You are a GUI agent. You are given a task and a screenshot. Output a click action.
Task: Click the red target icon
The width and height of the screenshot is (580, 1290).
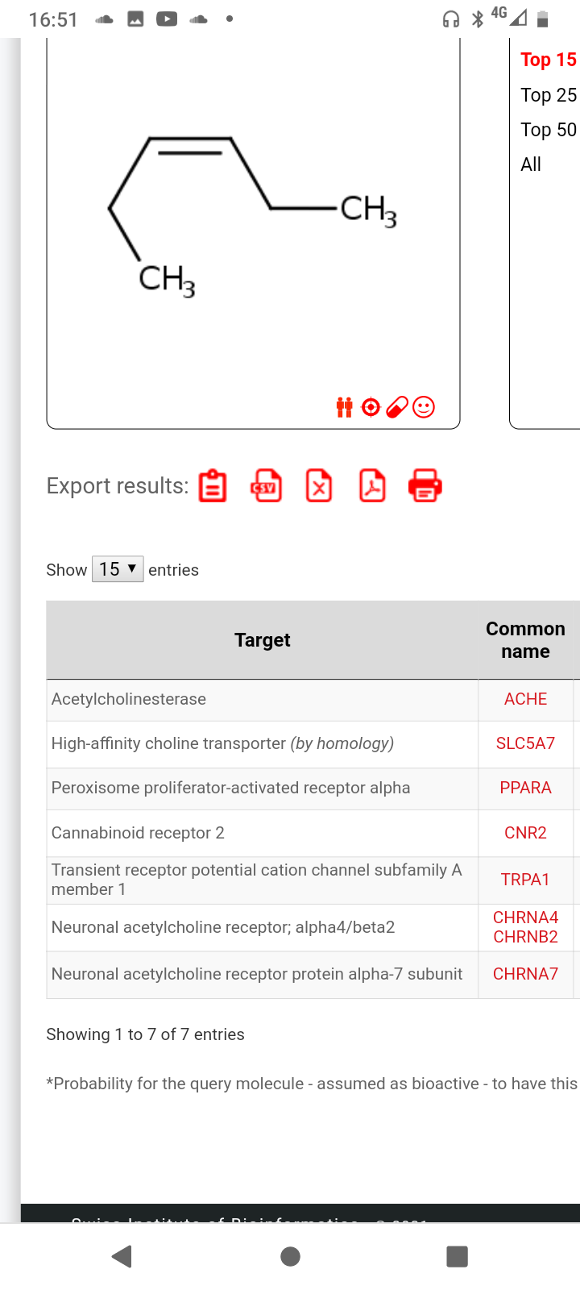[x=371, y=407]
